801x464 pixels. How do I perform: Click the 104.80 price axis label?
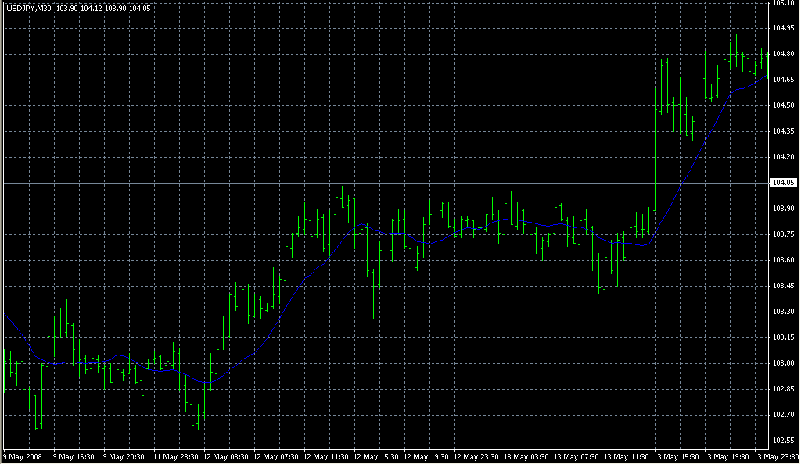coord(783,54)
